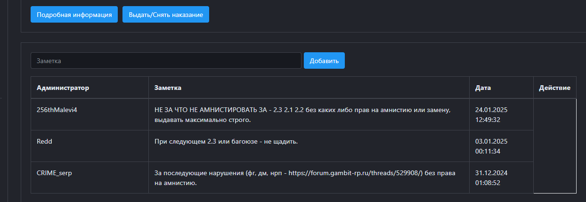This screenshot has width=586, height=202.
Task: Click the Redd administrator cell
Action: click(x=44, y=141)
